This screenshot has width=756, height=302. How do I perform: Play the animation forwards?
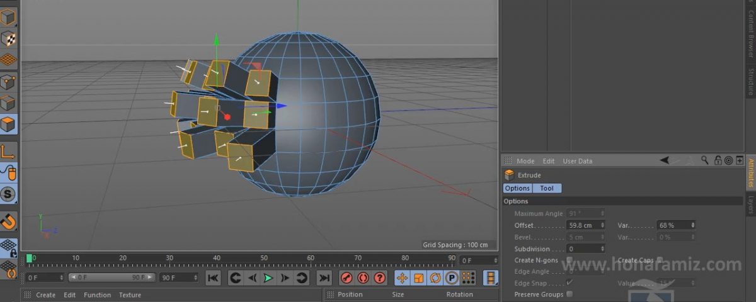268,277
